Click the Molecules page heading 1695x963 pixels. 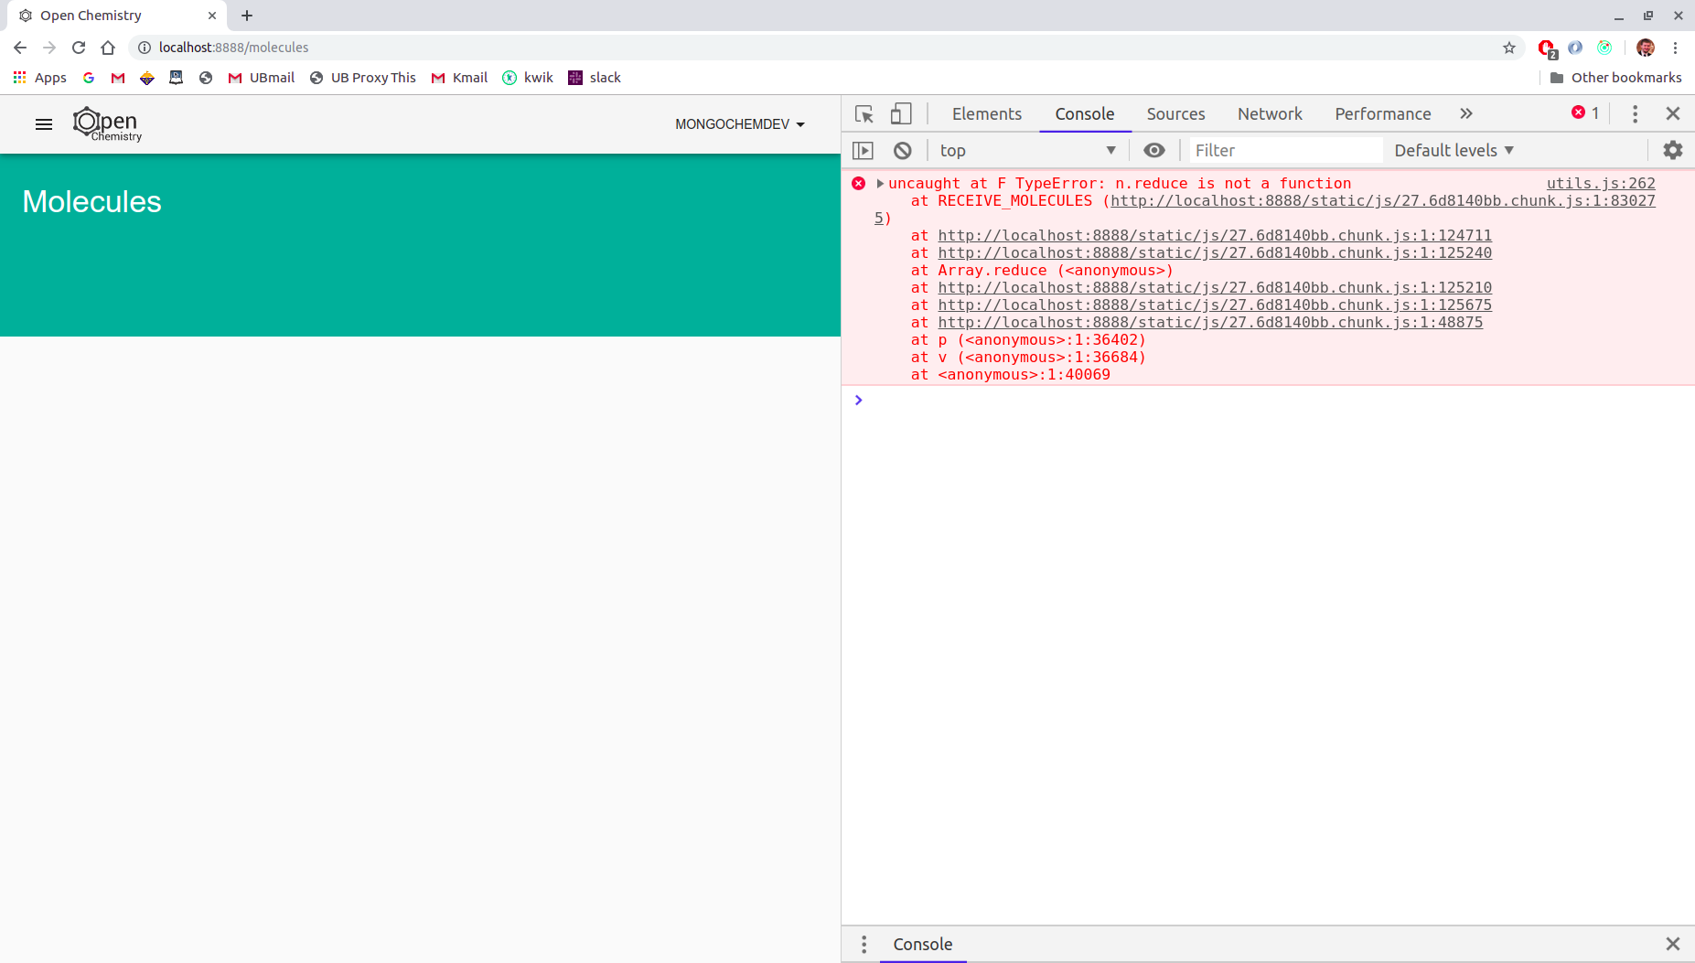[x=91, y=201]
